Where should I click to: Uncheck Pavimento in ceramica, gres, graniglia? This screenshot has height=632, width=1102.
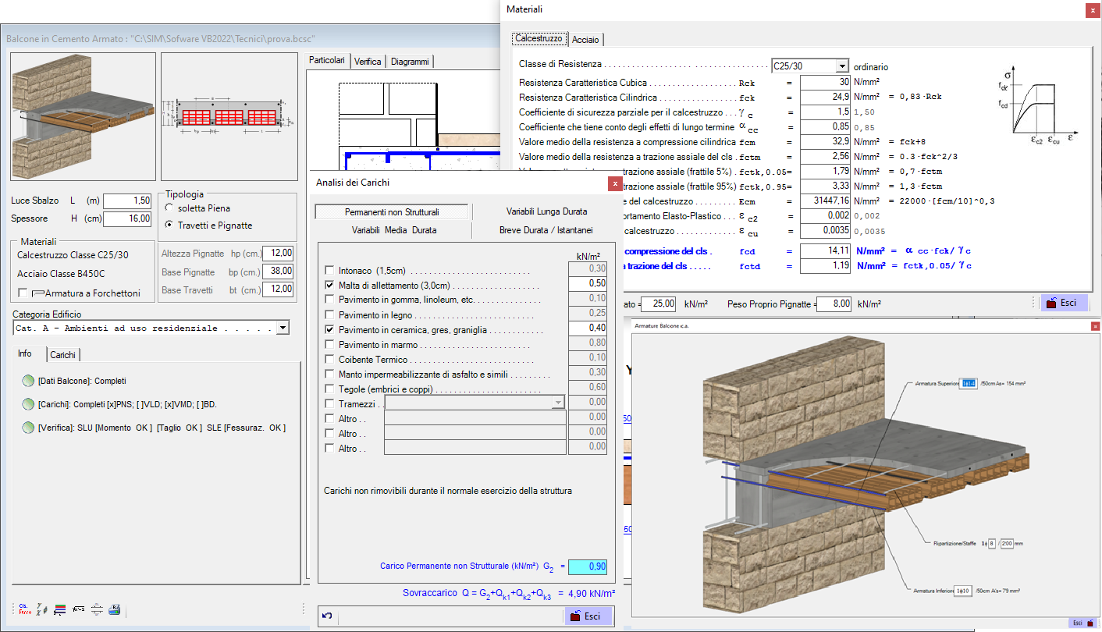(x=329, y=330)
